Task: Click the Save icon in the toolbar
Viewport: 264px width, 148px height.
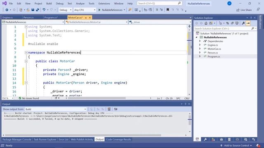Action: 33,10
